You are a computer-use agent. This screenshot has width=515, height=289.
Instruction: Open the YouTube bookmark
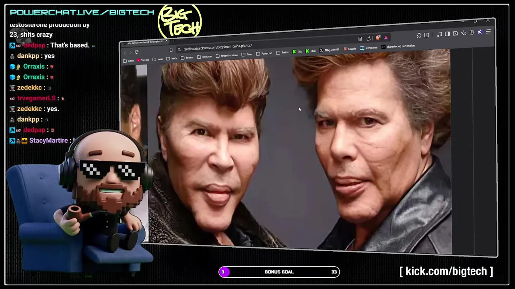(x=143, y=60)
